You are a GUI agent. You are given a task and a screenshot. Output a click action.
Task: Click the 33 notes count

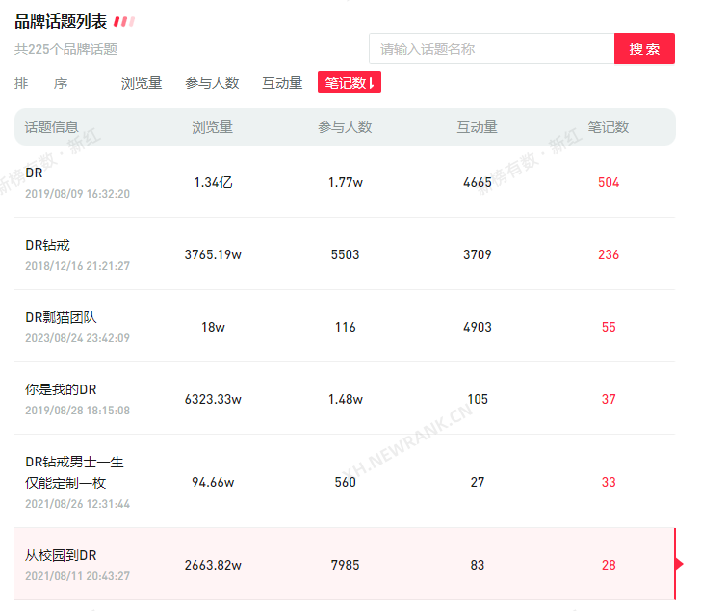tap(609, 482)
